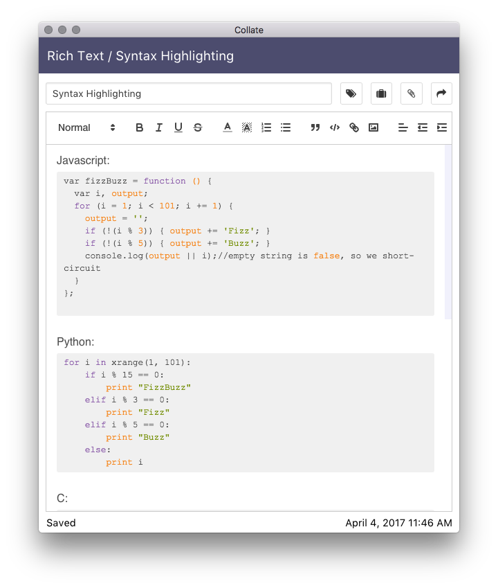Viewport: 498px width, 588px height.
Task: Click the 'Python:' heading text
Action: 75,342
